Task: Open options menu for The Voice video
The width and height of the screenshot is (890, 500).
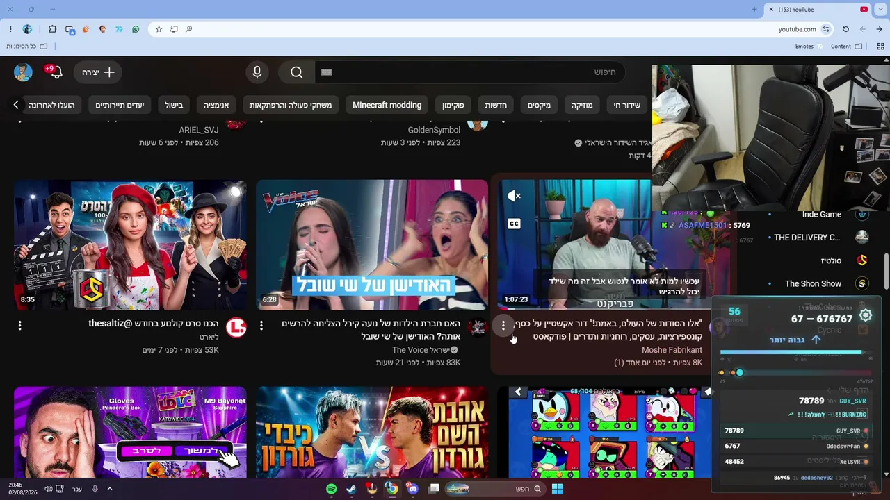Action: pos(261,325)
